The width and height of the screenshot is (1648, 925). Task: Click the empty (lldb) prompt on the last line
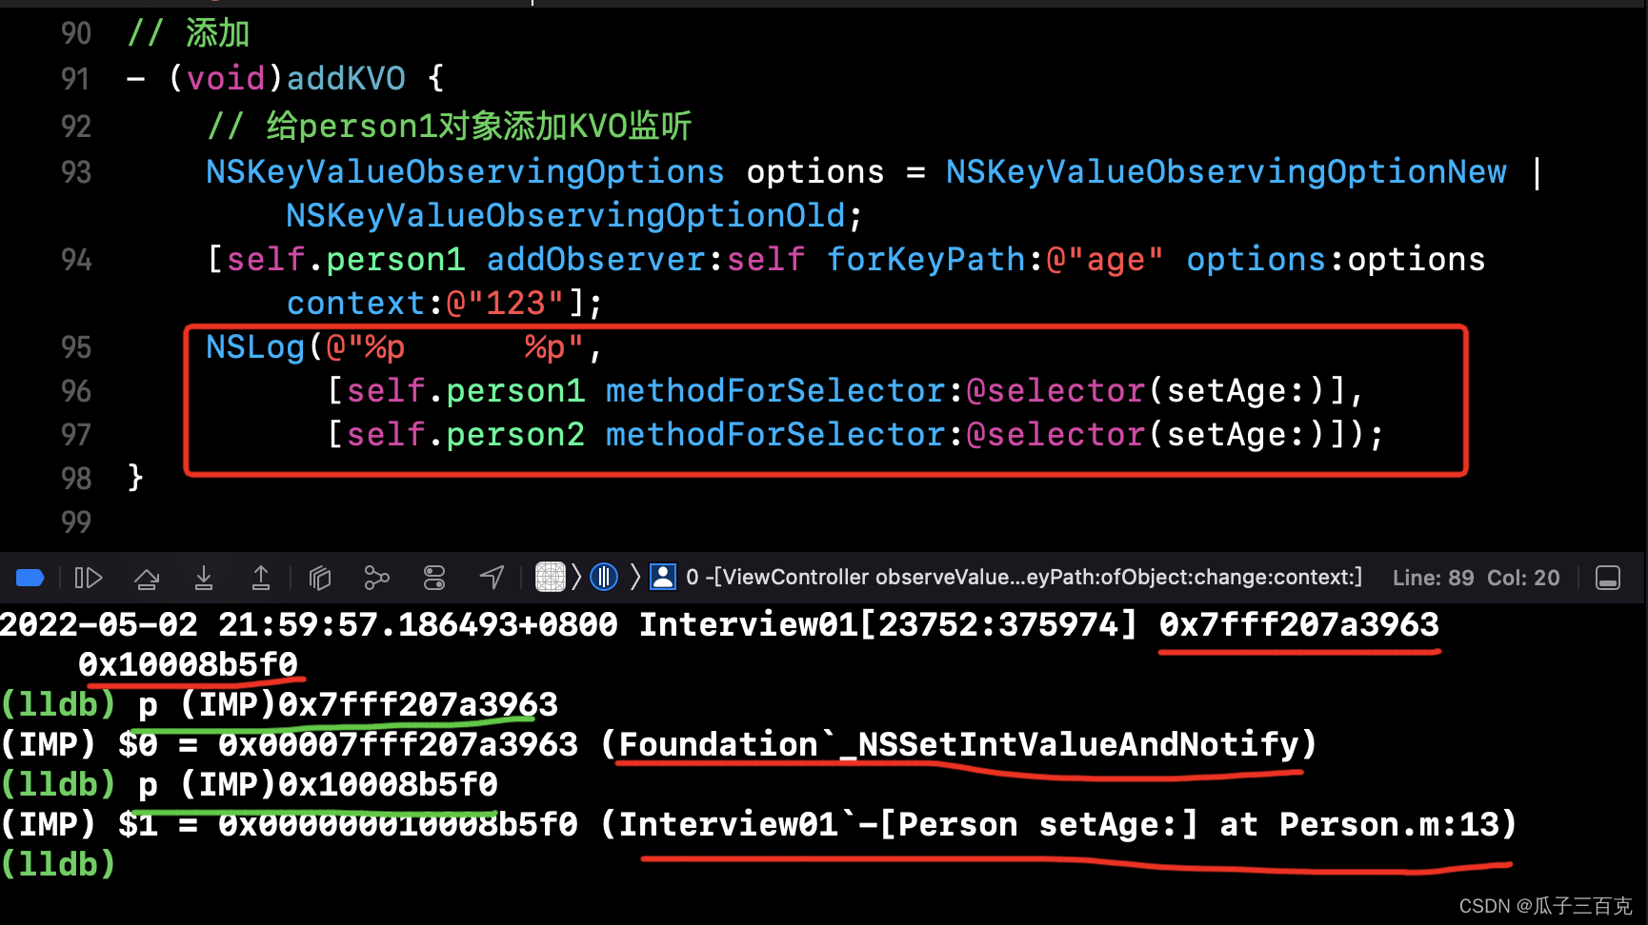tap(58, 864)
